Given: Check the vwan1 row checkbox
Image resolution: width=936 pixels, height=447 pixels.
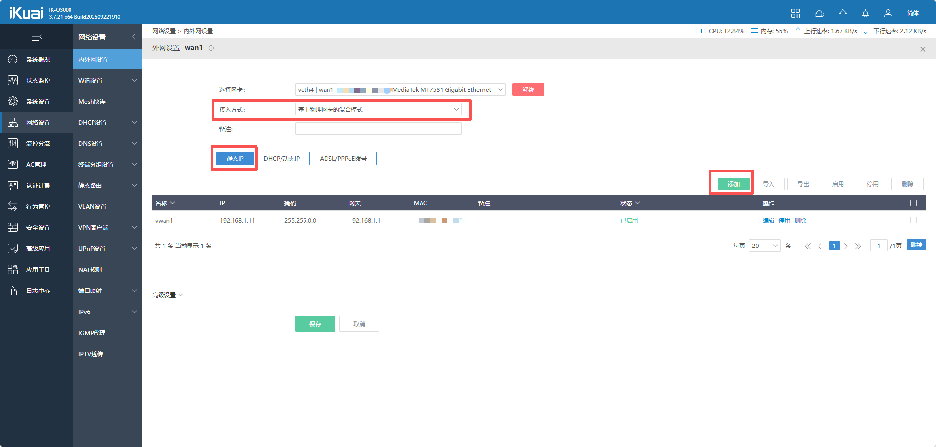Looking at the screenshot, I should point(913,220).
